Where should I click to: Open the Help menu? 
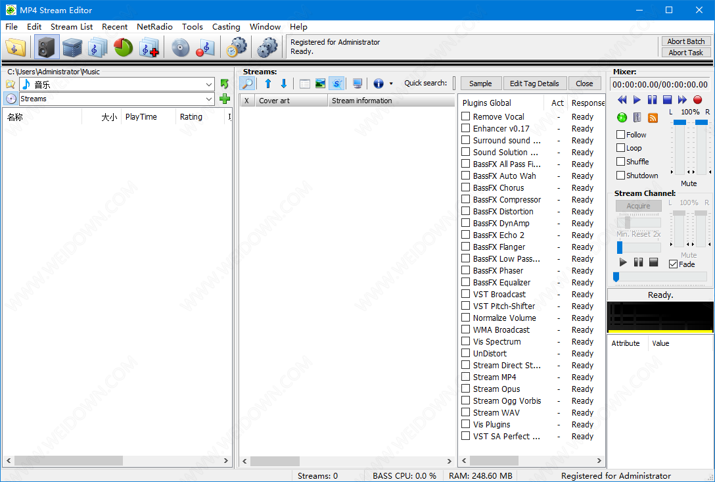point(298,26)
